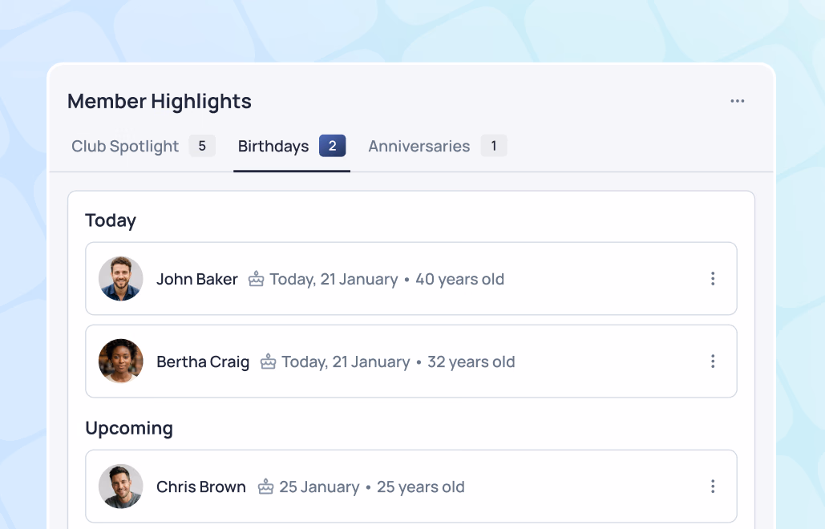This screenshot has width=825, height=529.
Task: Click the Anniversaries count badge 1
Action: click(494, 146)
